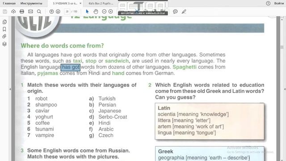Click the language option 'Hindi' in list
The image size is (286, 161).
pyautogui.click(x=104, y=123)
